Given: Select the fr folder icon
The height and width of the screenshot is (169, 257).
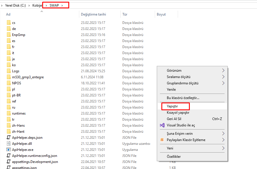Looking at the screenshot, I should pos(9,47).
